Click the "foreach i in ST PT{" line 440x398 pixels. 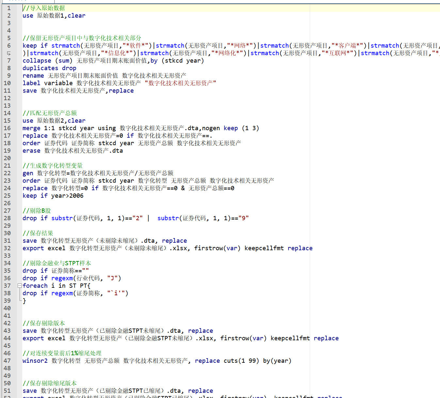coord(56,285)
